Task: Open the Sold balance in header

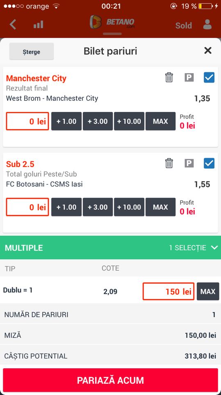Action: coord(184,26)
